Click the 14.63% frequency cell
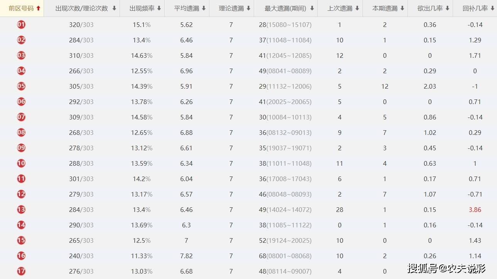Viewport: 497px width, 279px height. pos(142,55)
